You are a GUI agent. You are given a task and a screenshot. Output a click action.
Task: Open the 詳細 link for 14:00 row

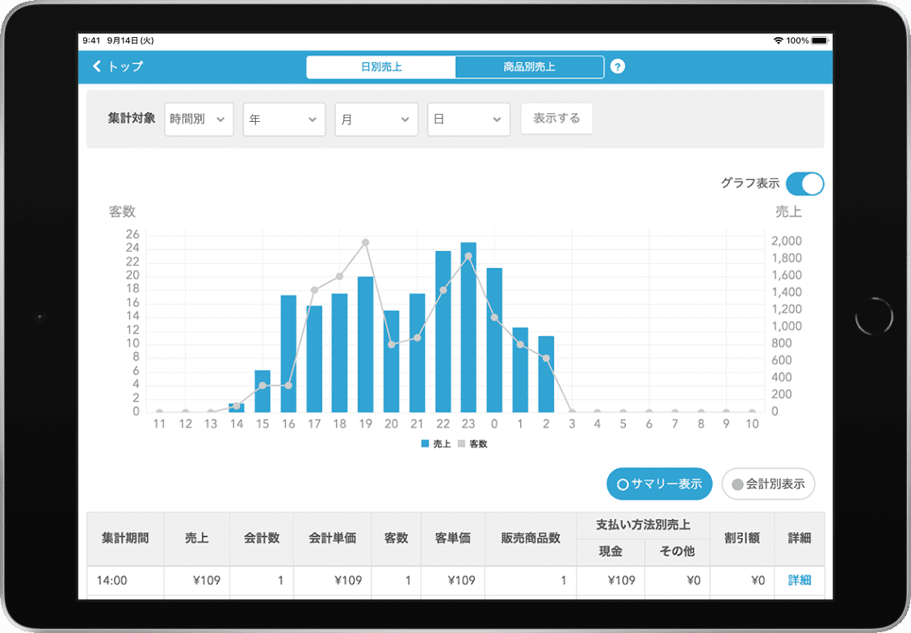coord(799,580)
